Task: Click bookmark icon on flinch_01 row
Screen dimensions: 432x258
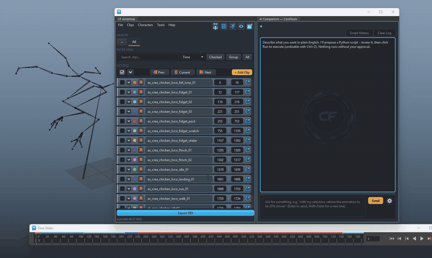Action: pos(141,150)
